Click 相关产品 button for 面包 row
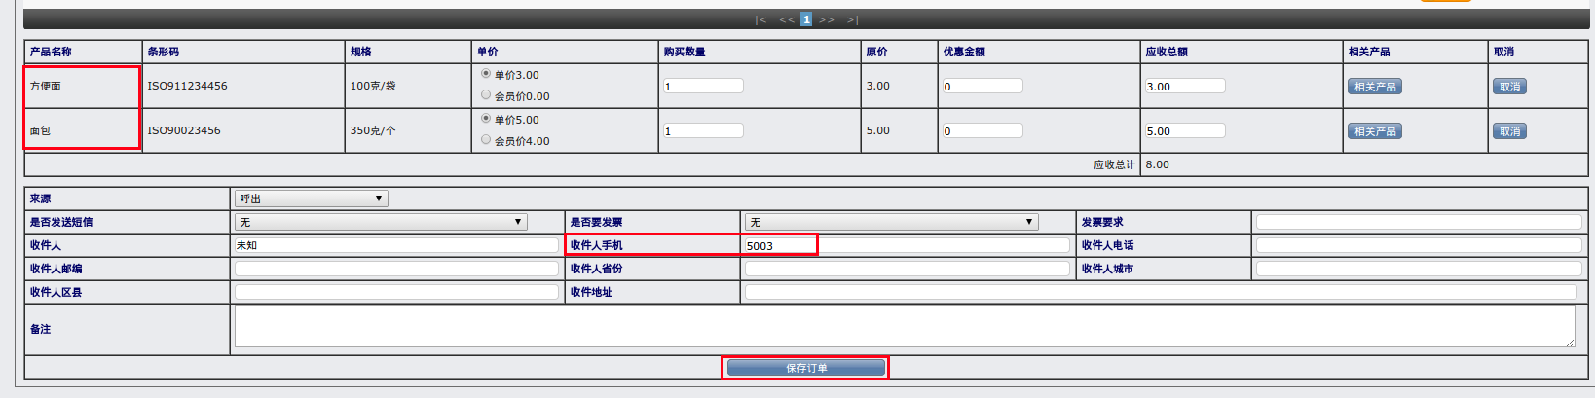Viewport: 1595px width, 398px height. 1375,131
